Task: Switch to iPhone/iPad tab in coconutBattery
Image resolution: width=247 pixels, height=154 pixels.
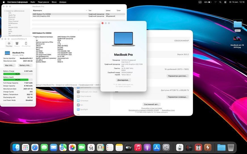Action: [x=26, y=44]
